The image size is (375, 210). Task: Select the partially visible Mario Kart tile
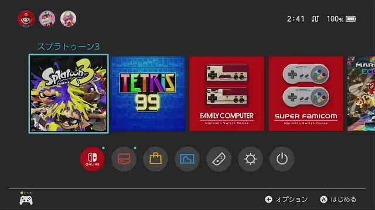coord(361,93)
